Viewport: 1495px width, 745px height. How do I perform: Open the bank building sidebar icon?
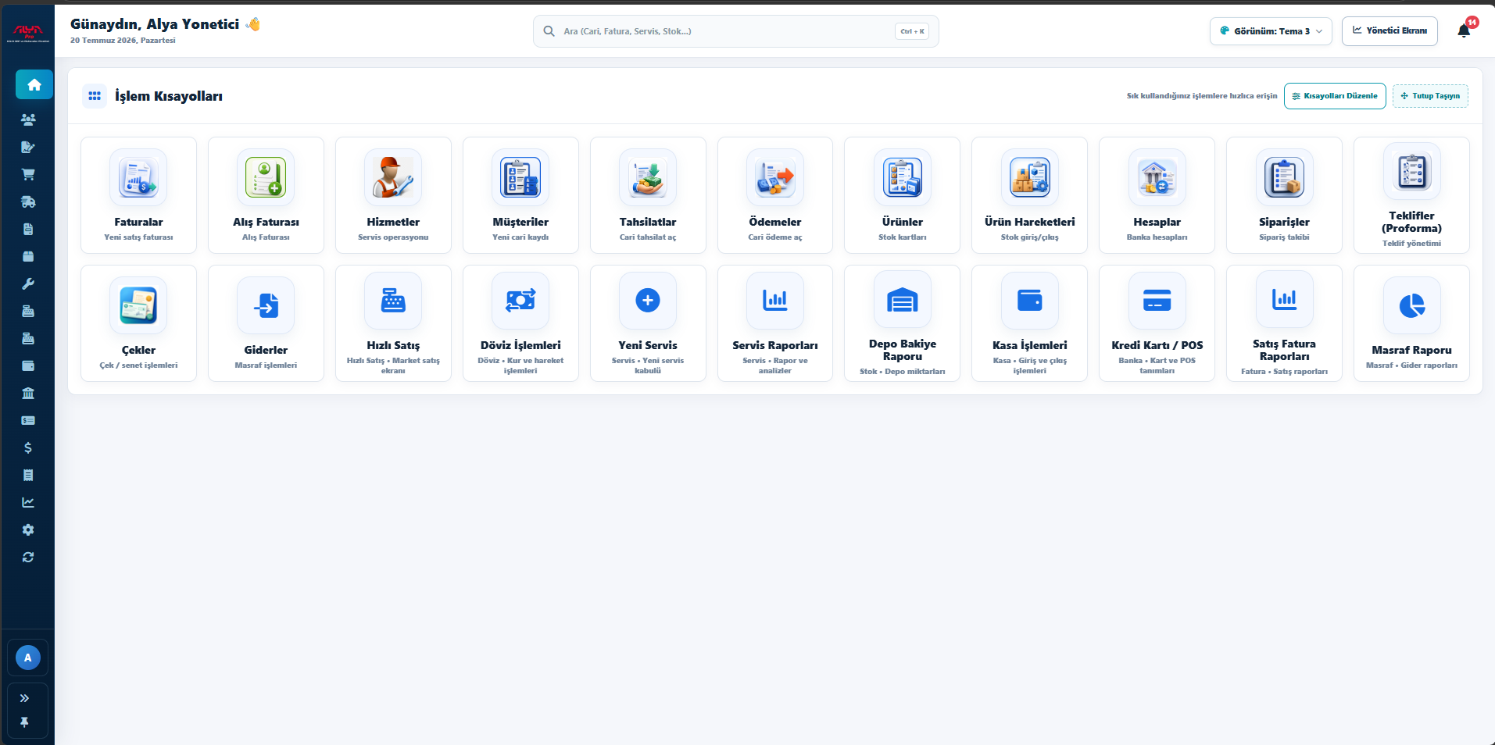(x=28, y=393)
